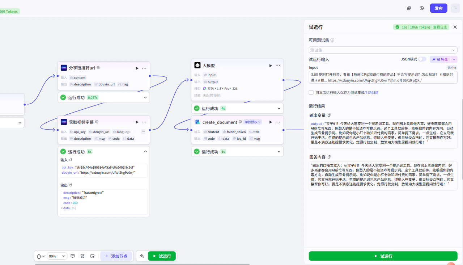Open the 89% zoom level dropdown
Viewport: 463px width, 265px height.
click(58, 256)
